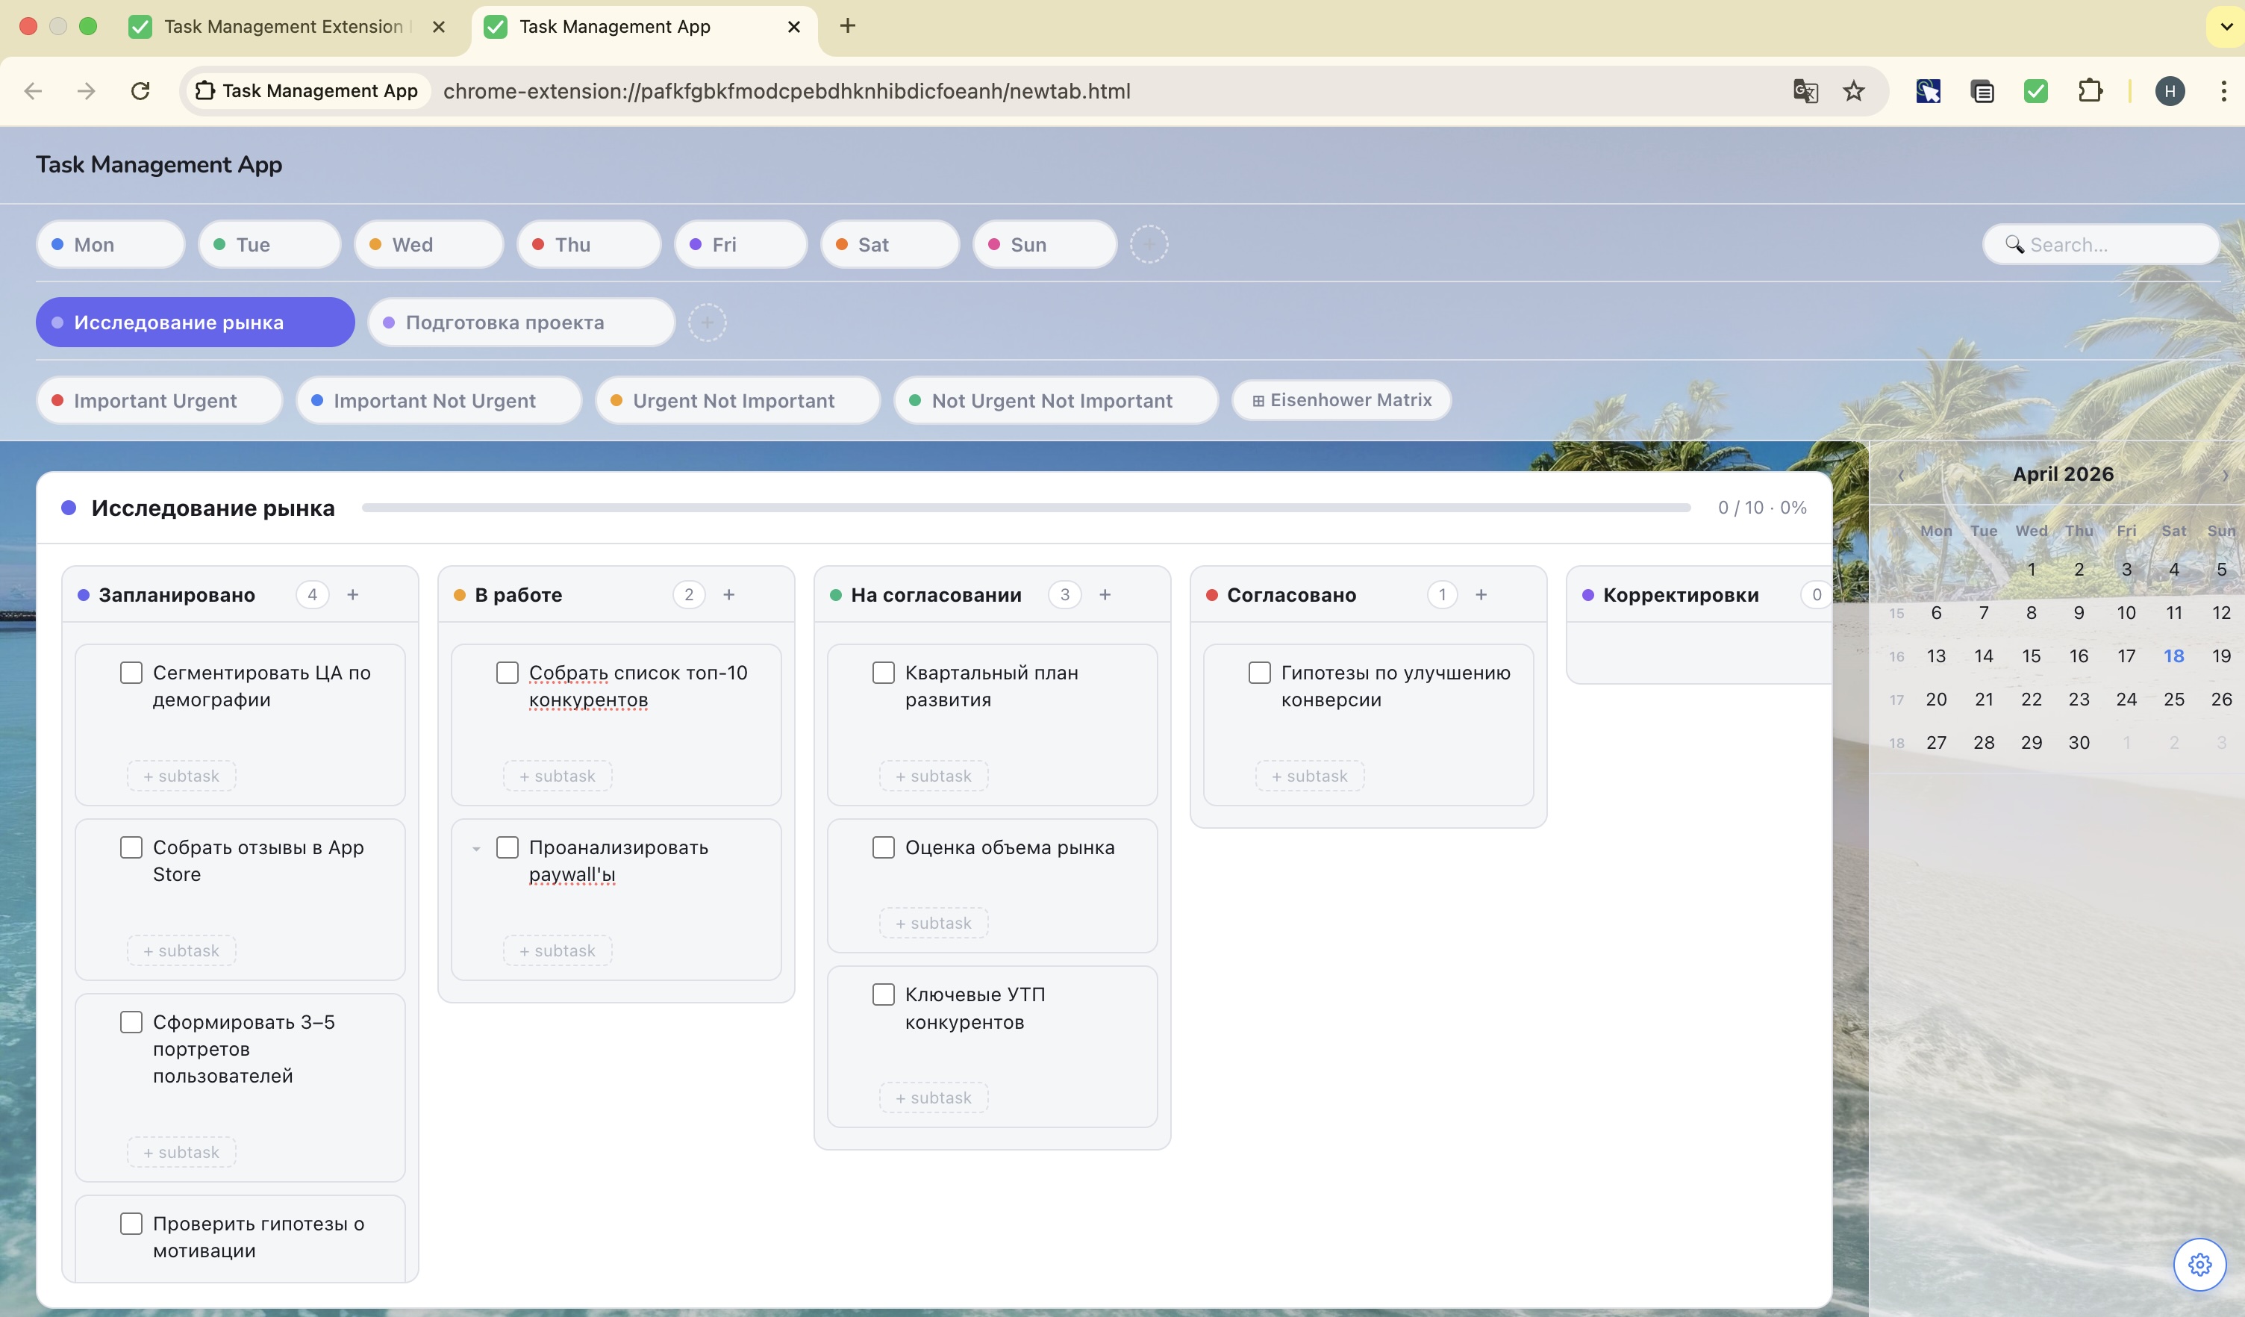The width and height of the screenshot is (2245, 1317).
Task: Click the Google Translate icon in address bar
Action: click(1805, 91)
